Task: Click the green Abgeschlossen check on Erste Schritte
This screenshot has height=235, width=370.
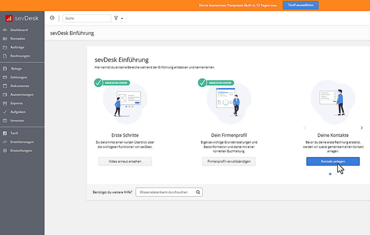Action: point(99,83)
